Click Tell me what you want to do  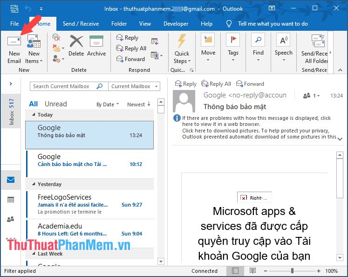coord(273,24)
